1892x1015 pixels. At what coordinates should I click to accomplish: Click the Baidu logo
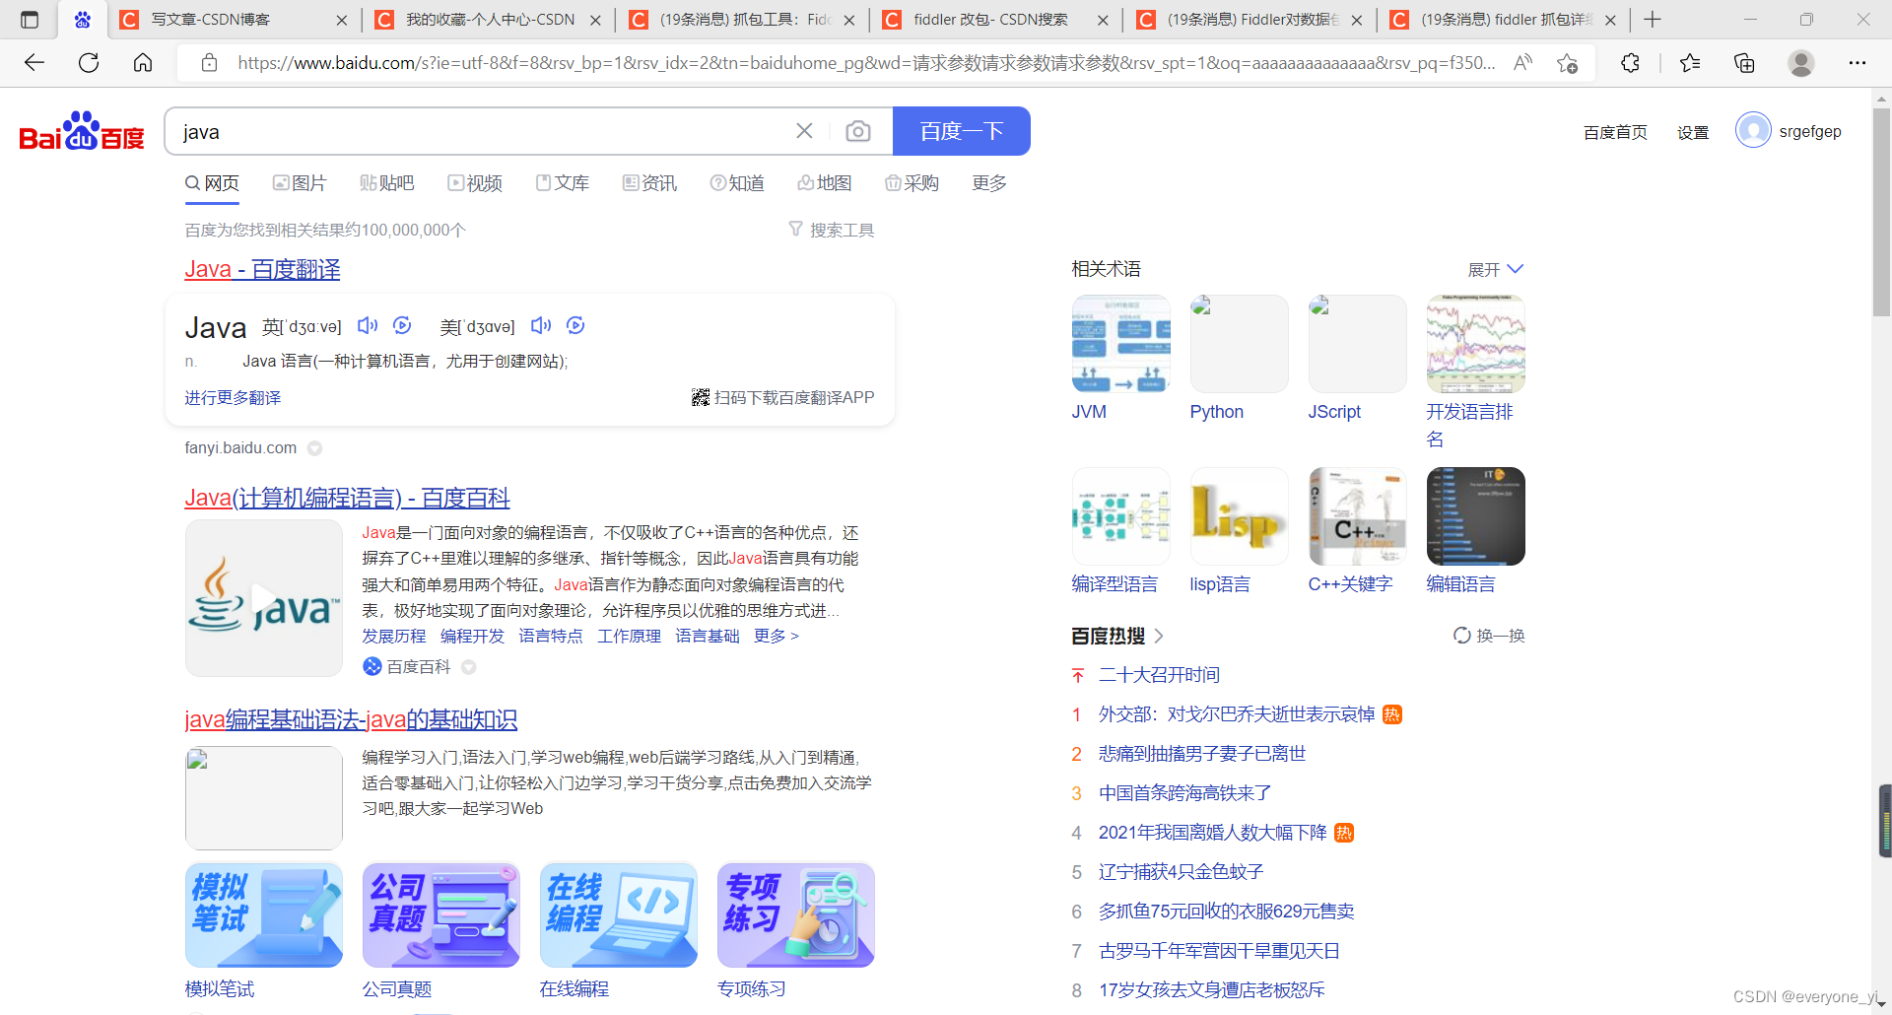click(82, 131)
